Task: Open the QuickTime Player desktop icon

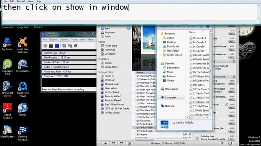Action: (x=23, y=89)
